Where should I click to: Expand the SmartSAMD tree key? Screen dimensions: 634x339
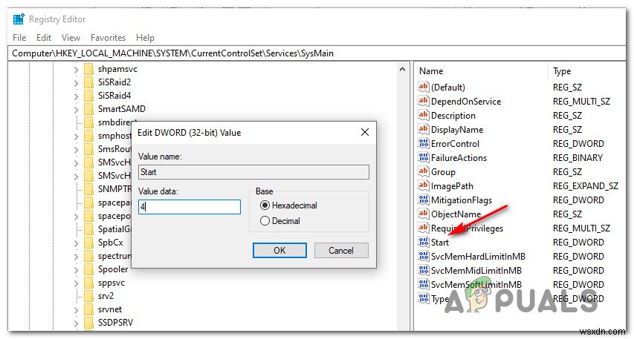click(x=76, y=109)
